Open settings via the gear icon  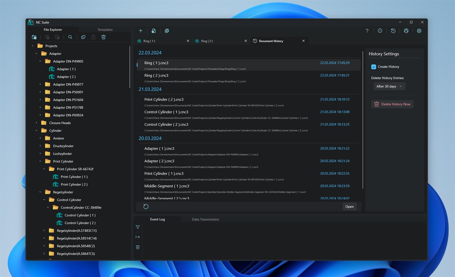pyautogui.click(x=419, y=31)
